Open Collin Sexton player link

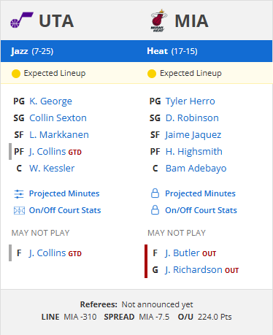pyautogui.click(x=58, y=118)
